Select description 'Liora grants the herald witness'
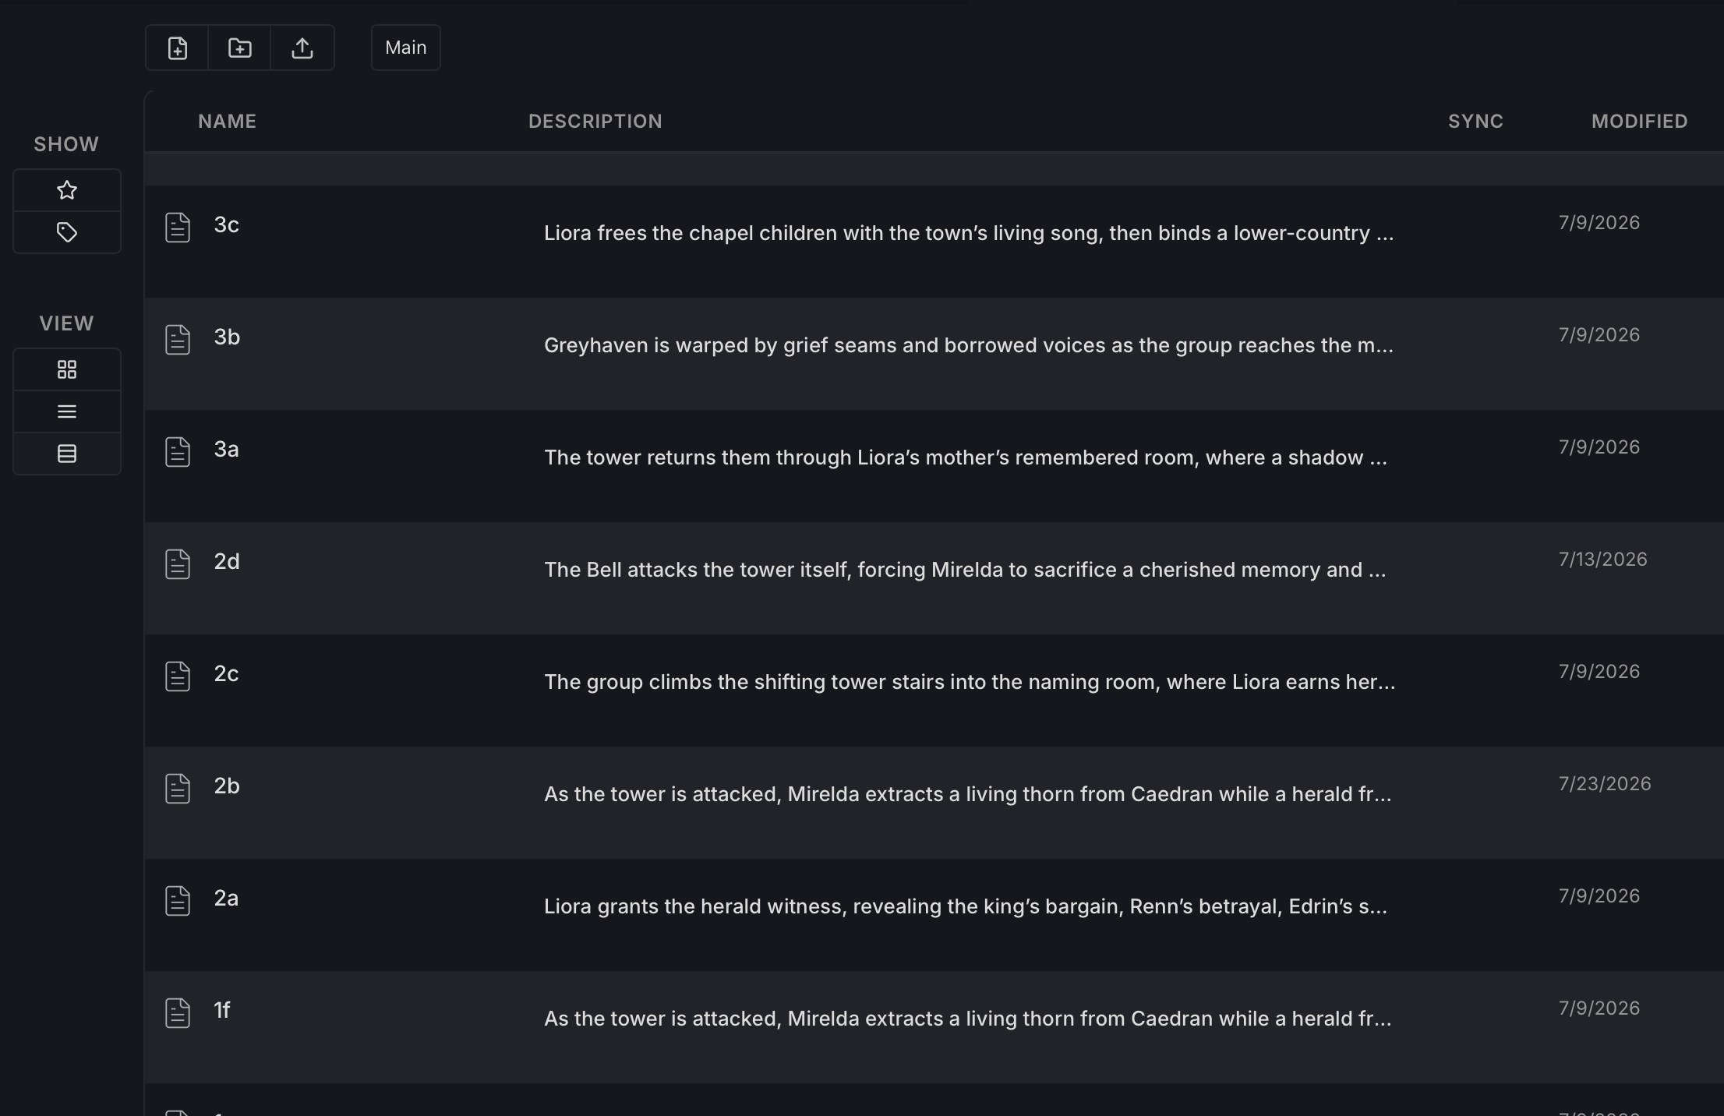This screenshot has width=1724, height=1116. point(966,906)
